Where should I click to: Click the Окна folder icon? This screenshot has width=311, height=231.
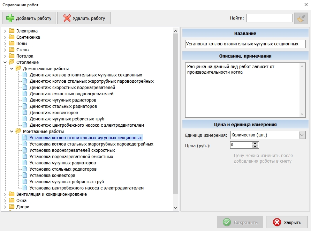(12, 201)
